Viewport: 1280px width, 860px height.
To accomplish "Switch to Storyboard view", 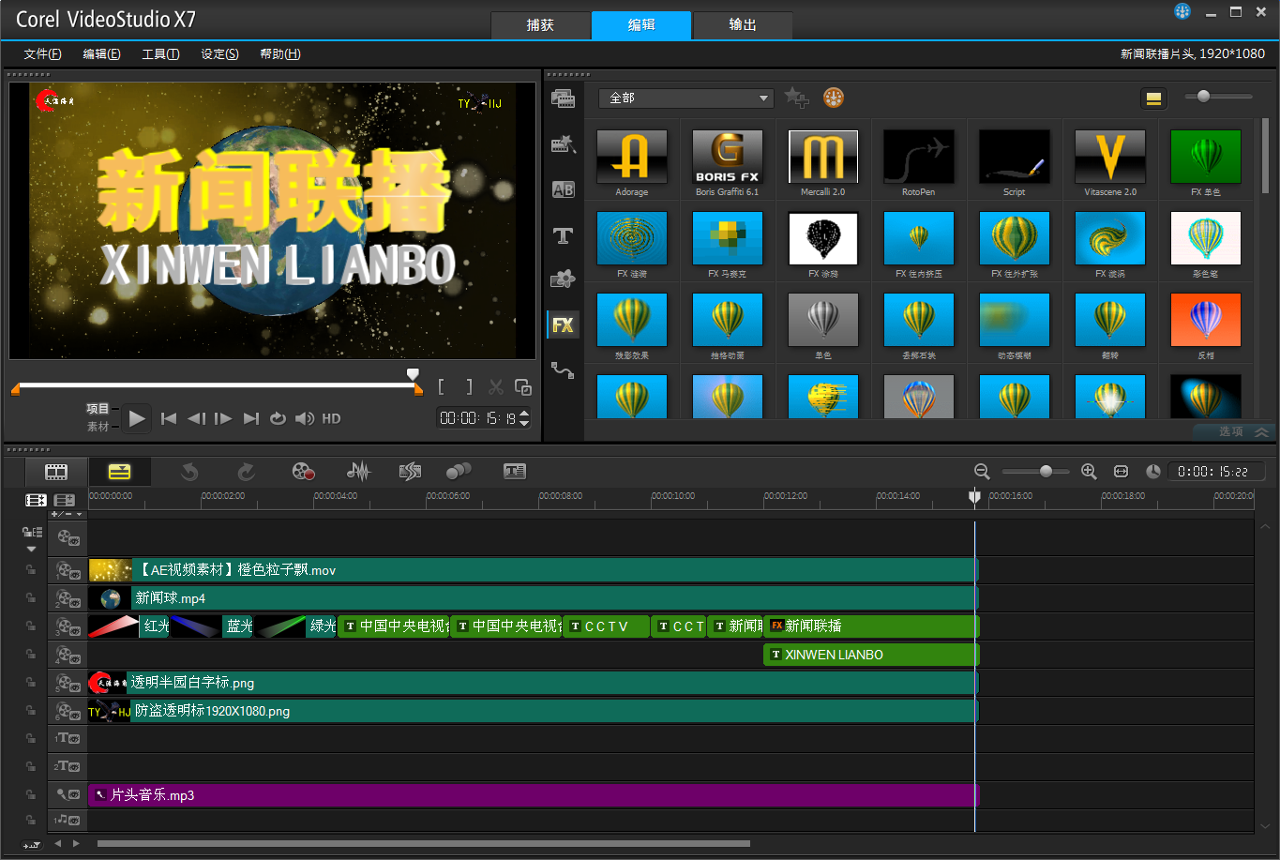I will click(57, 472).
